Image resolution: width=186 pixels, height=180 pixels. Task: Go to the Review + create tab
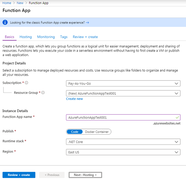click(85, 37)
